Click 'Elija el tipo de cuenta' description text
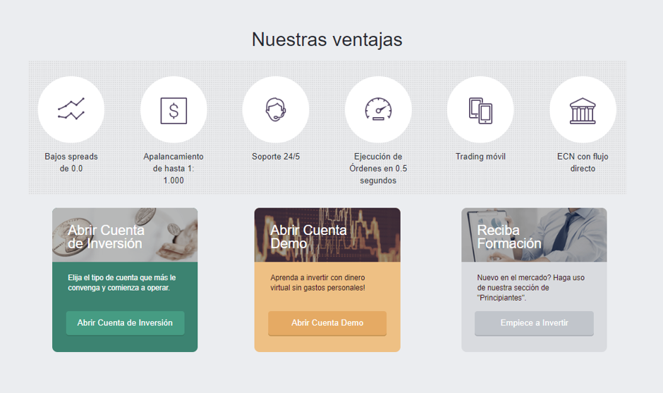The image size is (663, 393). click(122, 283)
